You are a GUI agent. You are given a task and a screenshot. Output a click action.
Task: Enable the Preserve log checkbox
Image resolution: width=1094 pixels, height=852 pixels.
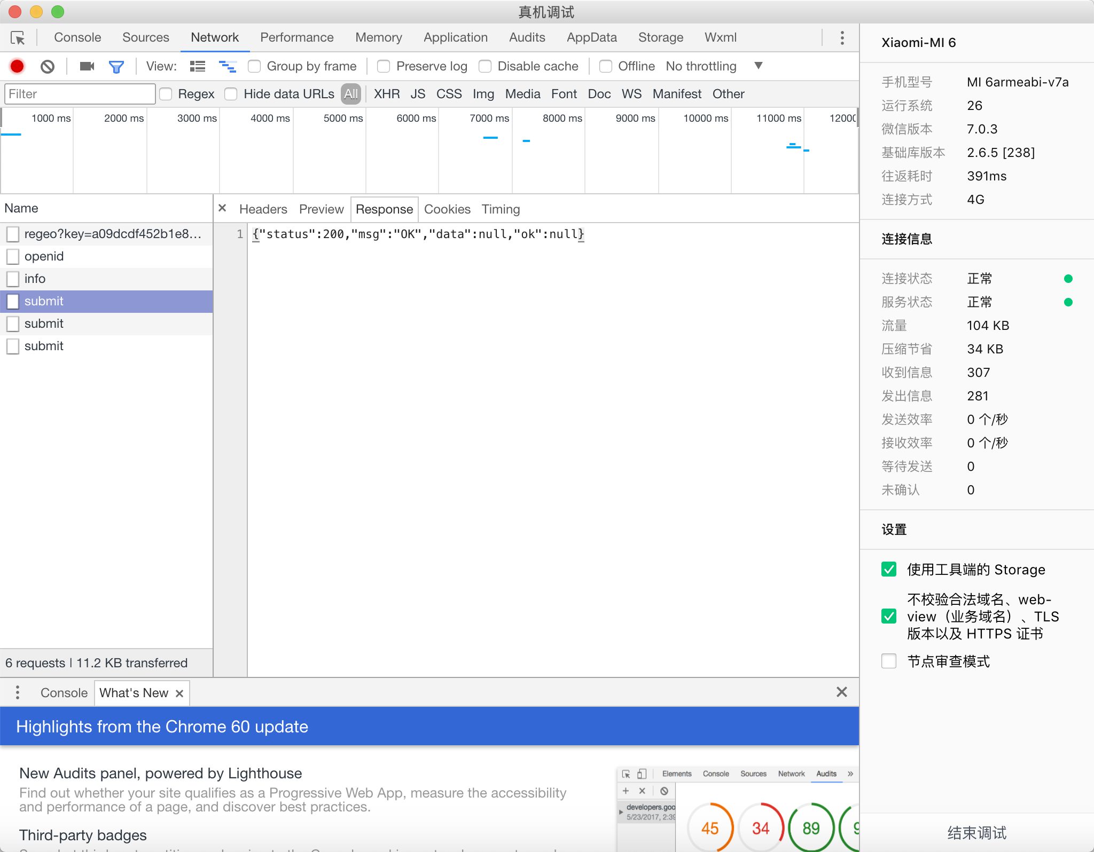point(384,66)
